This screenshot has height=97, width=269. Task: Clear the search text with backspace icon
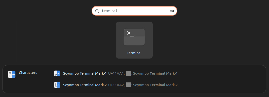click(x=172, y=11)
